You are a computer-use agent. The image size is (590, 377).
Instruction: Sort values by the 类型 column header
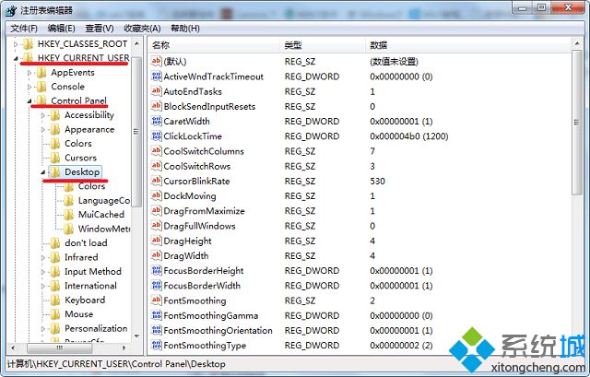click(323, 45)
